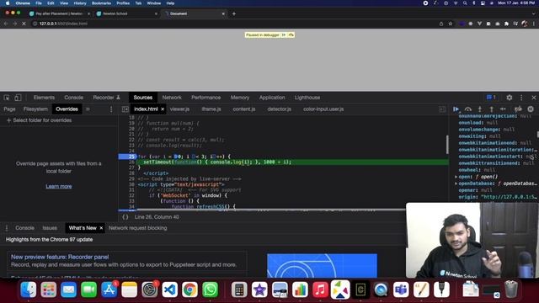Follow the Learn more link
The image size is (539, 303).
[x=59, y=186]
